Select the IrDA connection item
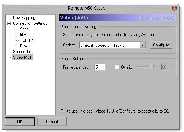184x132 pixels. tap(24, 35)
